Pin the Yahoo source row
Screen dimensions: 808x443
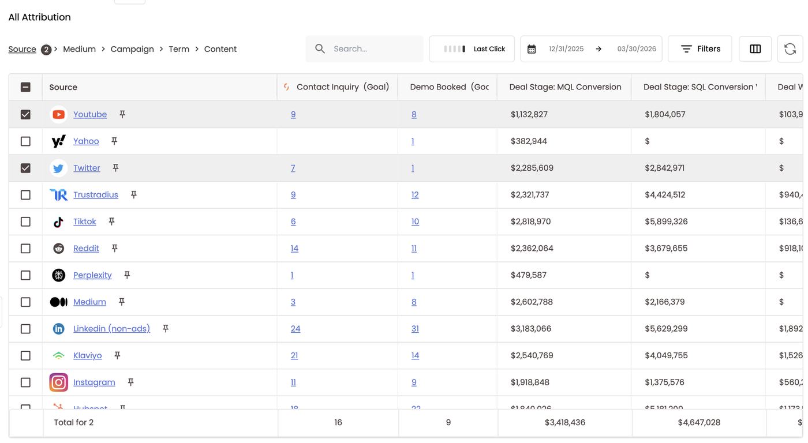pyautogui.click(x=114, y=141)
